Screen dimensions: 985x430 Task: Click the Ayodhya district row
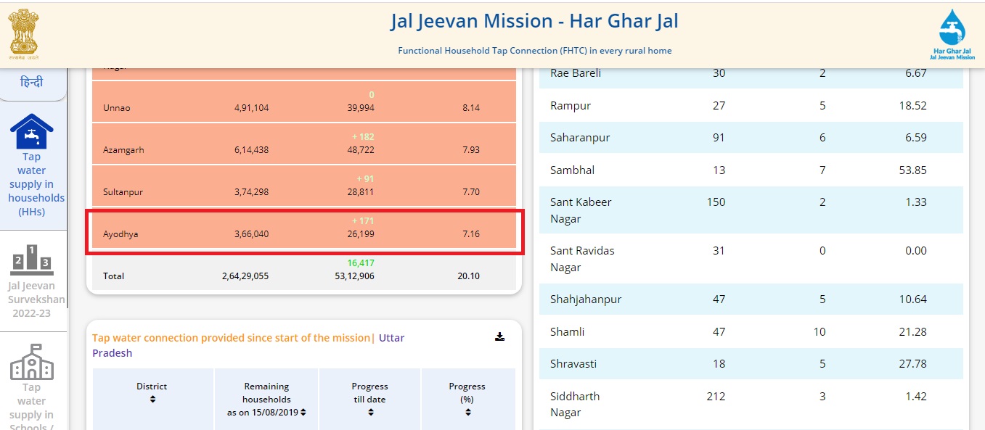tap(303, 228)
